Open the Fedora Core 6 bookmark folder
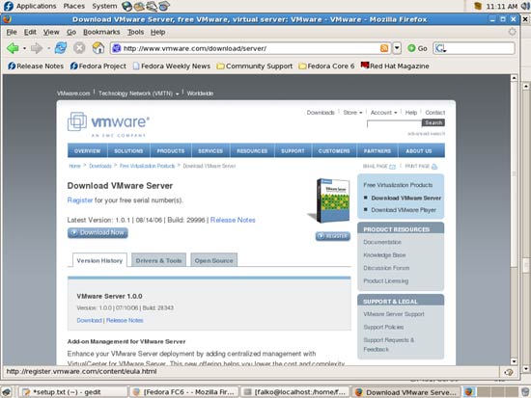531x398 pixels. [x=326, y=66]
